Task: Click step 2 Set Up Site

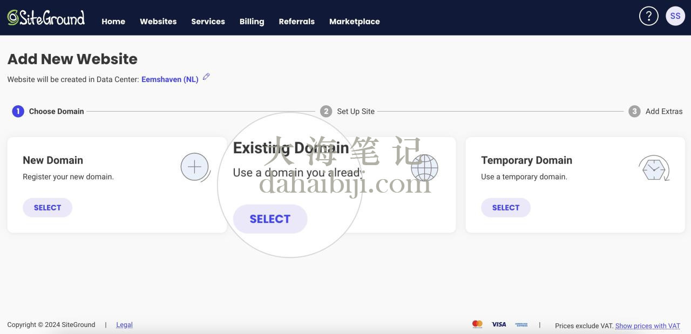Action: point(347,111)
